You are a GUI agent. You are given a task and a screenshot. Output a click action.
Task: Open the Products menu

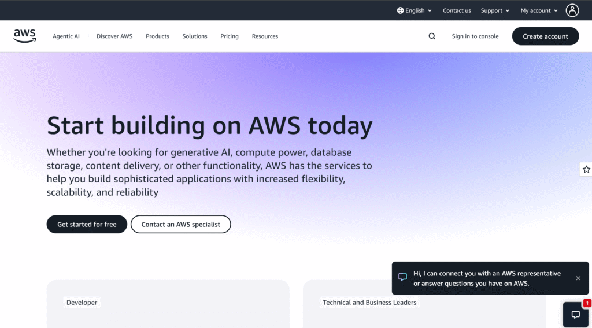coord(157,36)
